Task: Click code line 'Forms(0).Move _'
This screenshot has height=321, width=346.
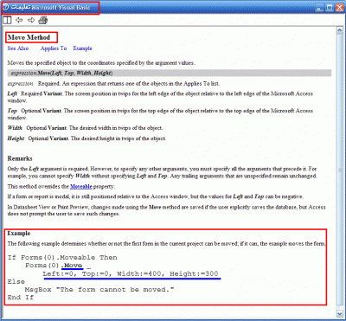Action: coord(58,266)
